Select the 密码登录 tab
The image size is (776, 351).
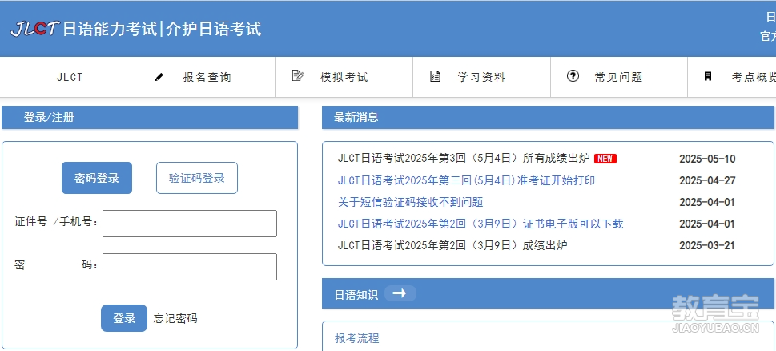pyautogui.click(x=97, y=178)
